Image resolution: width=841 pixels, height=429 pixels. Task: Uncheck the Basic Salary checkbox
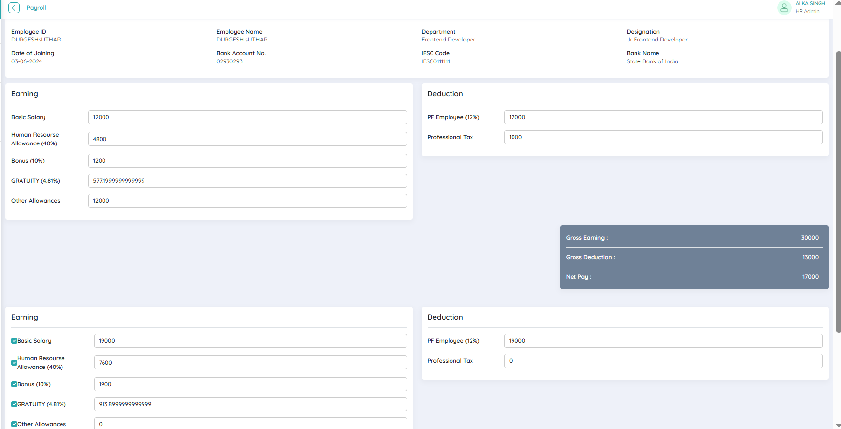(x=14, y=341)
